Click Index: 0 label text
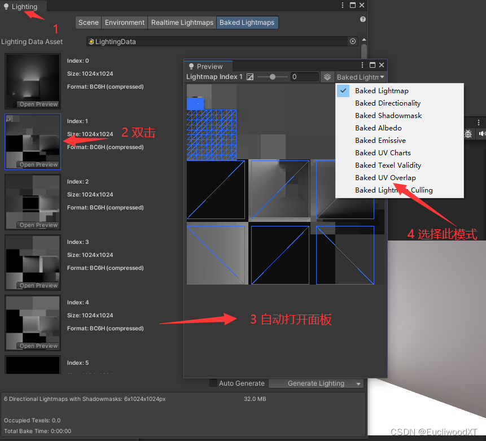Image resolution: width=486 pixels, height=441 pixels. coord(78,61)
